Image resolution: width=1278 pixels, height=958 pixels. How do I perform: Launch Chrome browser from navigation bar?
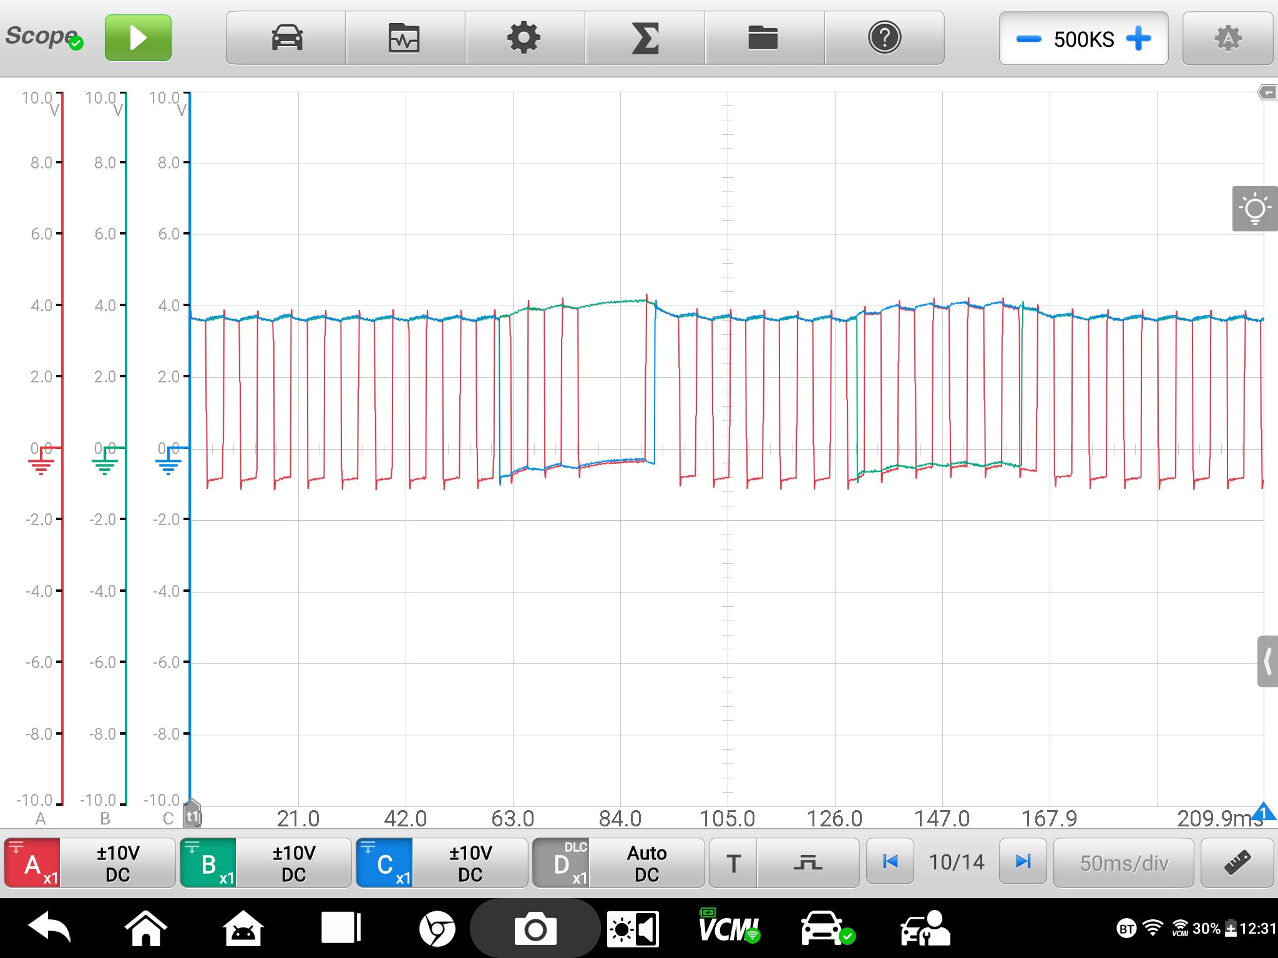point(437,929)
